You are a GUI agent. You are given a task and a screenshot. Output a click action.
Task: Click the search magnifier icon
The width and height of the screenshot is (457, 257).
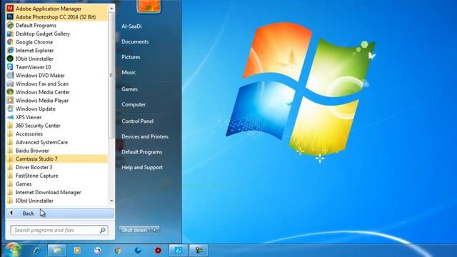click(x=102, y=230)
